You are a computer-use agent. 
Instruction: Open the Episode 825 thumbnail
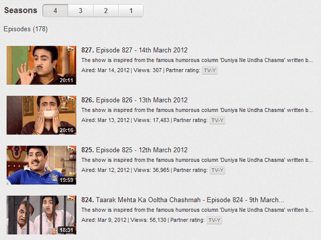click(x=41, y=165)
